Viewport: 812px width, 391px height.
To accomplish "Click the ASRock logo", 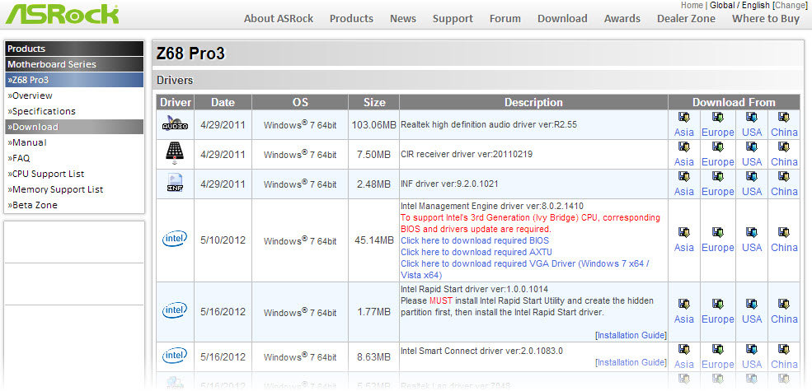I will coord(62,14).
